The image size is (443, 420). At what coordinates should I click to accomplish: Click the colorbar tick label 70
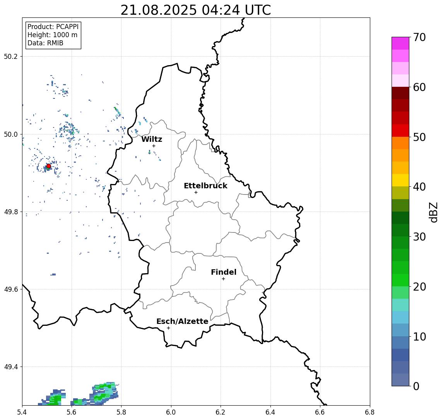tap(419, 37)
